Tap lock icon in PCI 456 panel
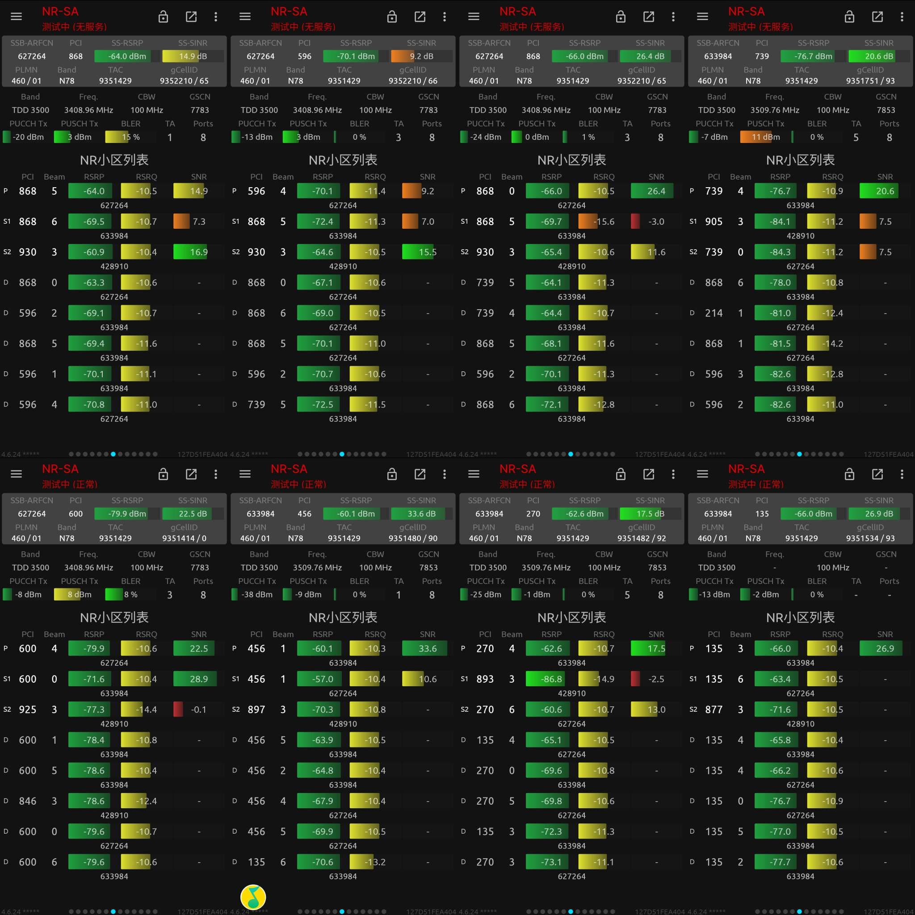The width and height of the screenshot is (915, 915). [392, 474]
